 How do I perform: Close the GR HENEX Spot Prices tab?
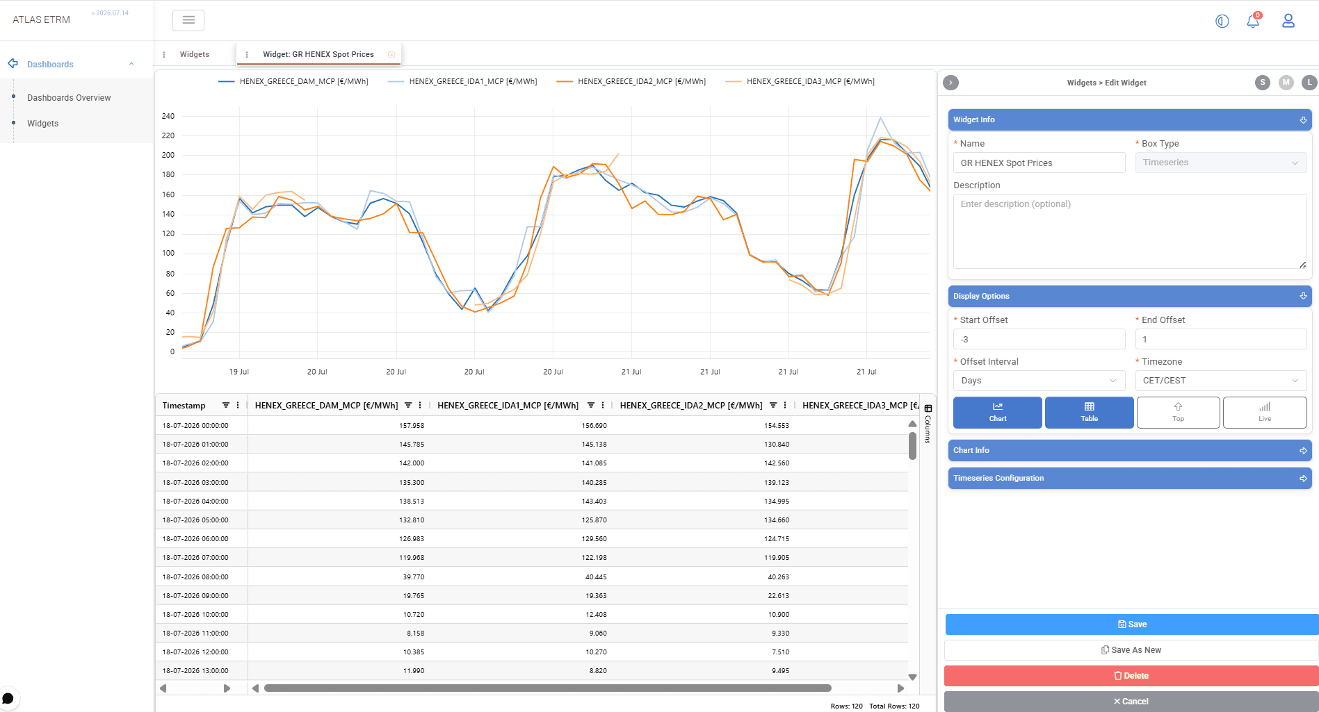coord(391,54)
